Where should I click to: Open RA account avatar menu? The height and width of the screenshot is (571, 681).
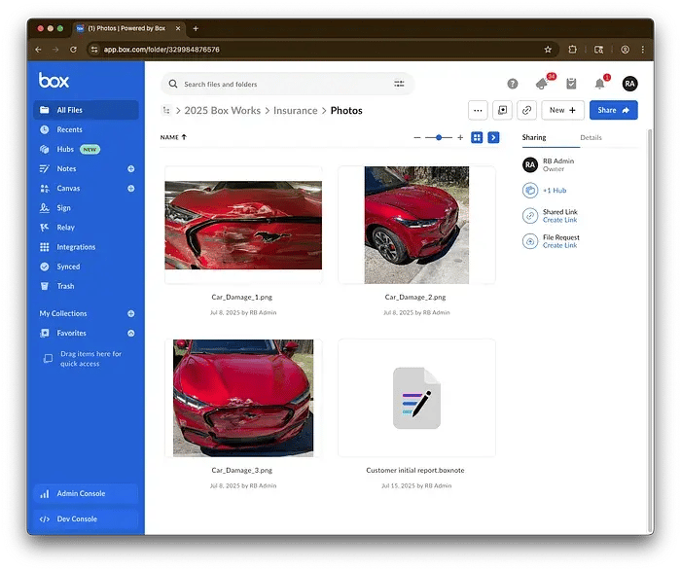[629, 84]
